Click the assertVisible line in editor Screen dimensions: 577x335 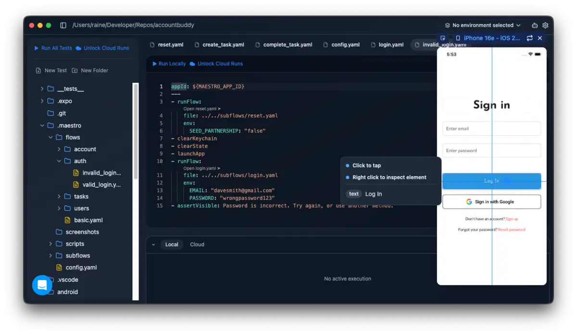(x=282, y=206)
